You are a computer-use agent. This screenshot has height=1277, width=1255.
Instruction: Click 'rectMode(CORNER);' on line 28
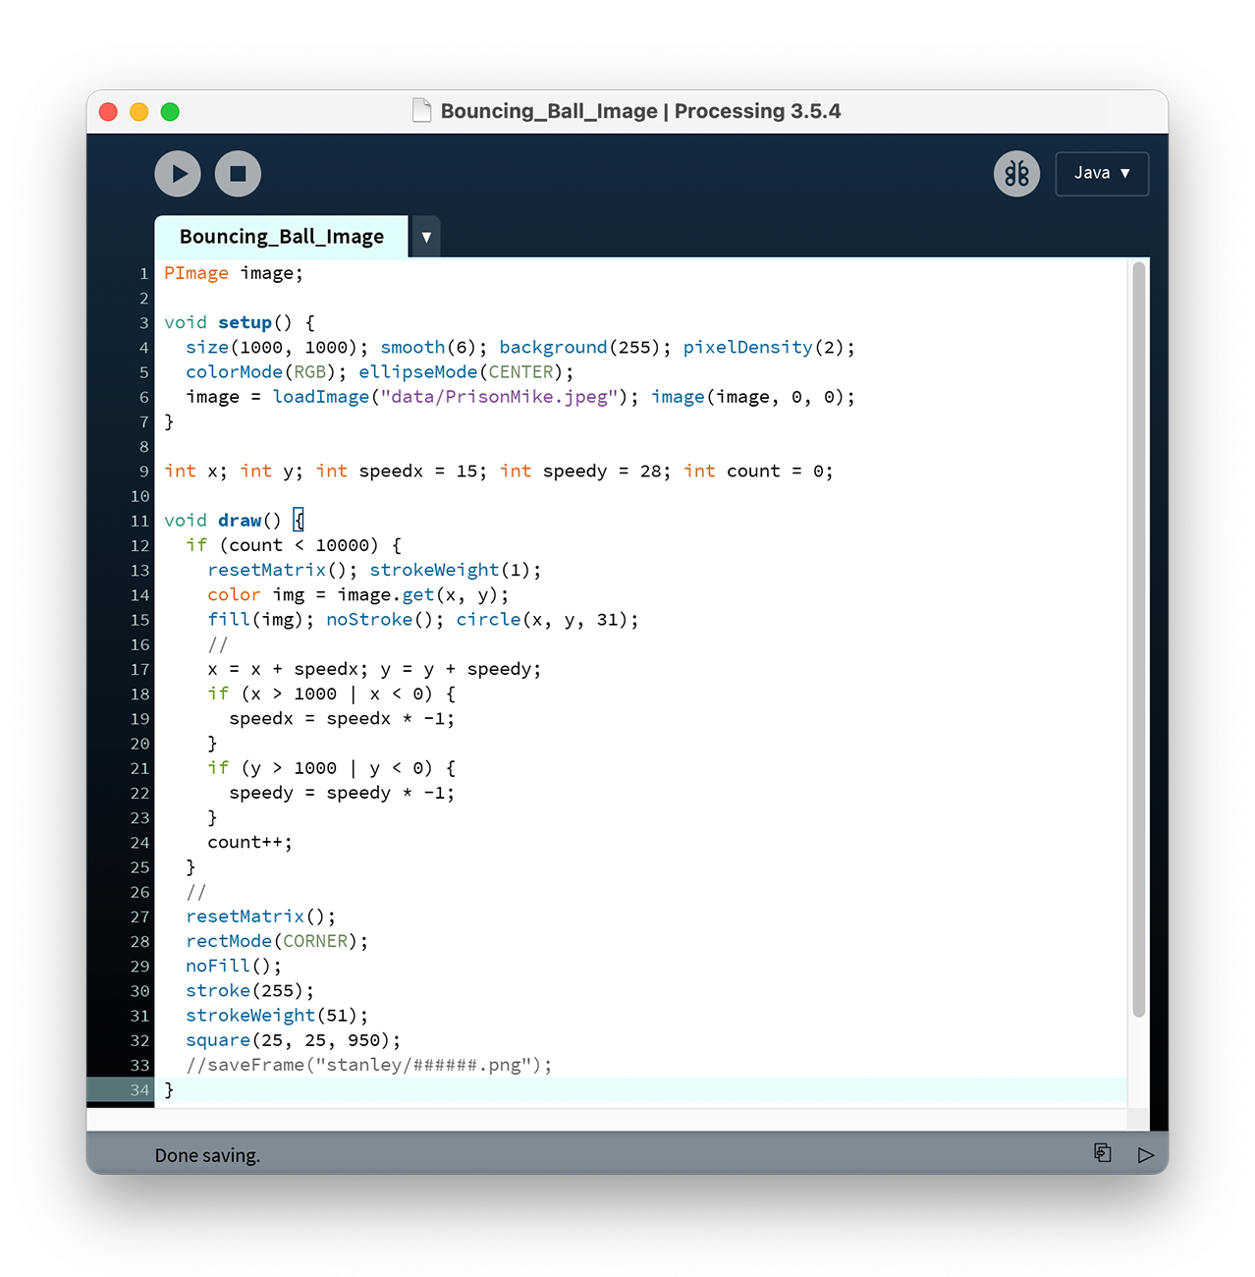point(277,941)
